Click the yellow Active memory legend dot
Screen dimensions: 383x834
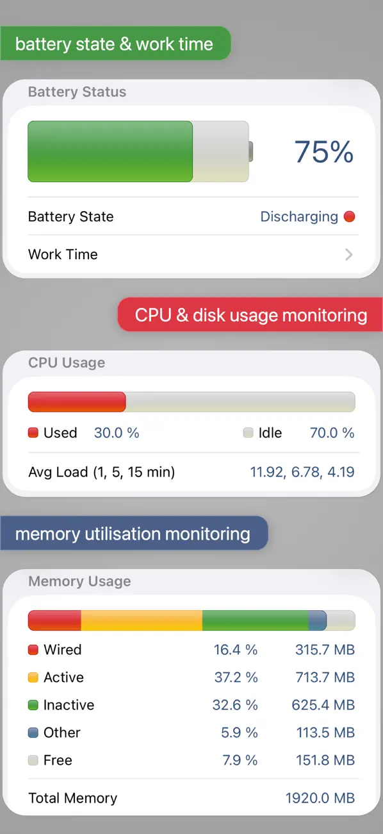tap(33, 677)
